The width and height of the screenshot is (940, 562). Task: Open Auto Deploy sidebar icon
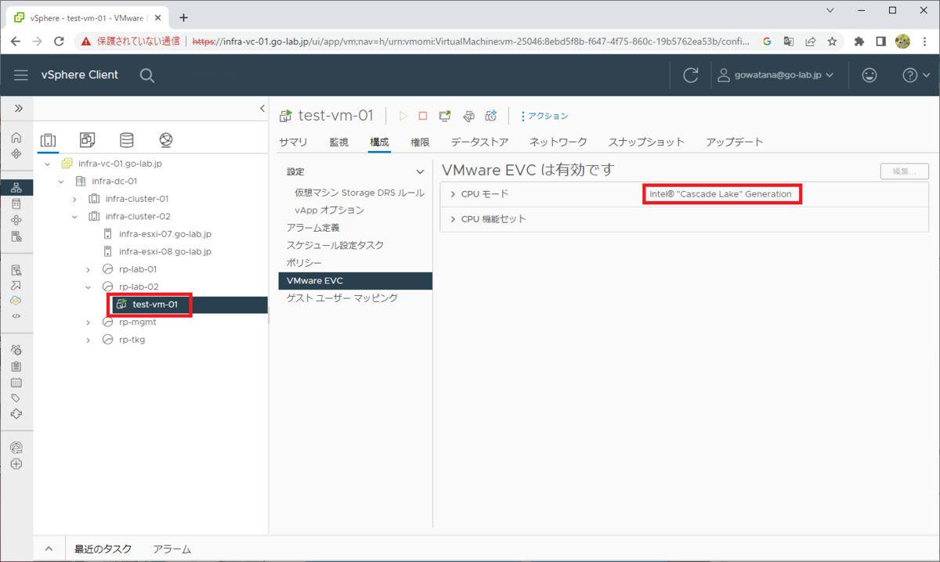click(16, 286)
